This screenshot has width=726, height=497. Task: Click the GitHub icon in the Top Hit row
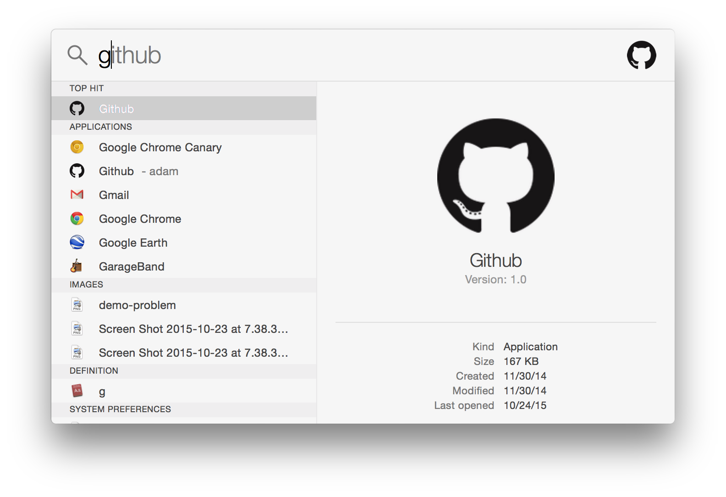(x=77, y=109)
